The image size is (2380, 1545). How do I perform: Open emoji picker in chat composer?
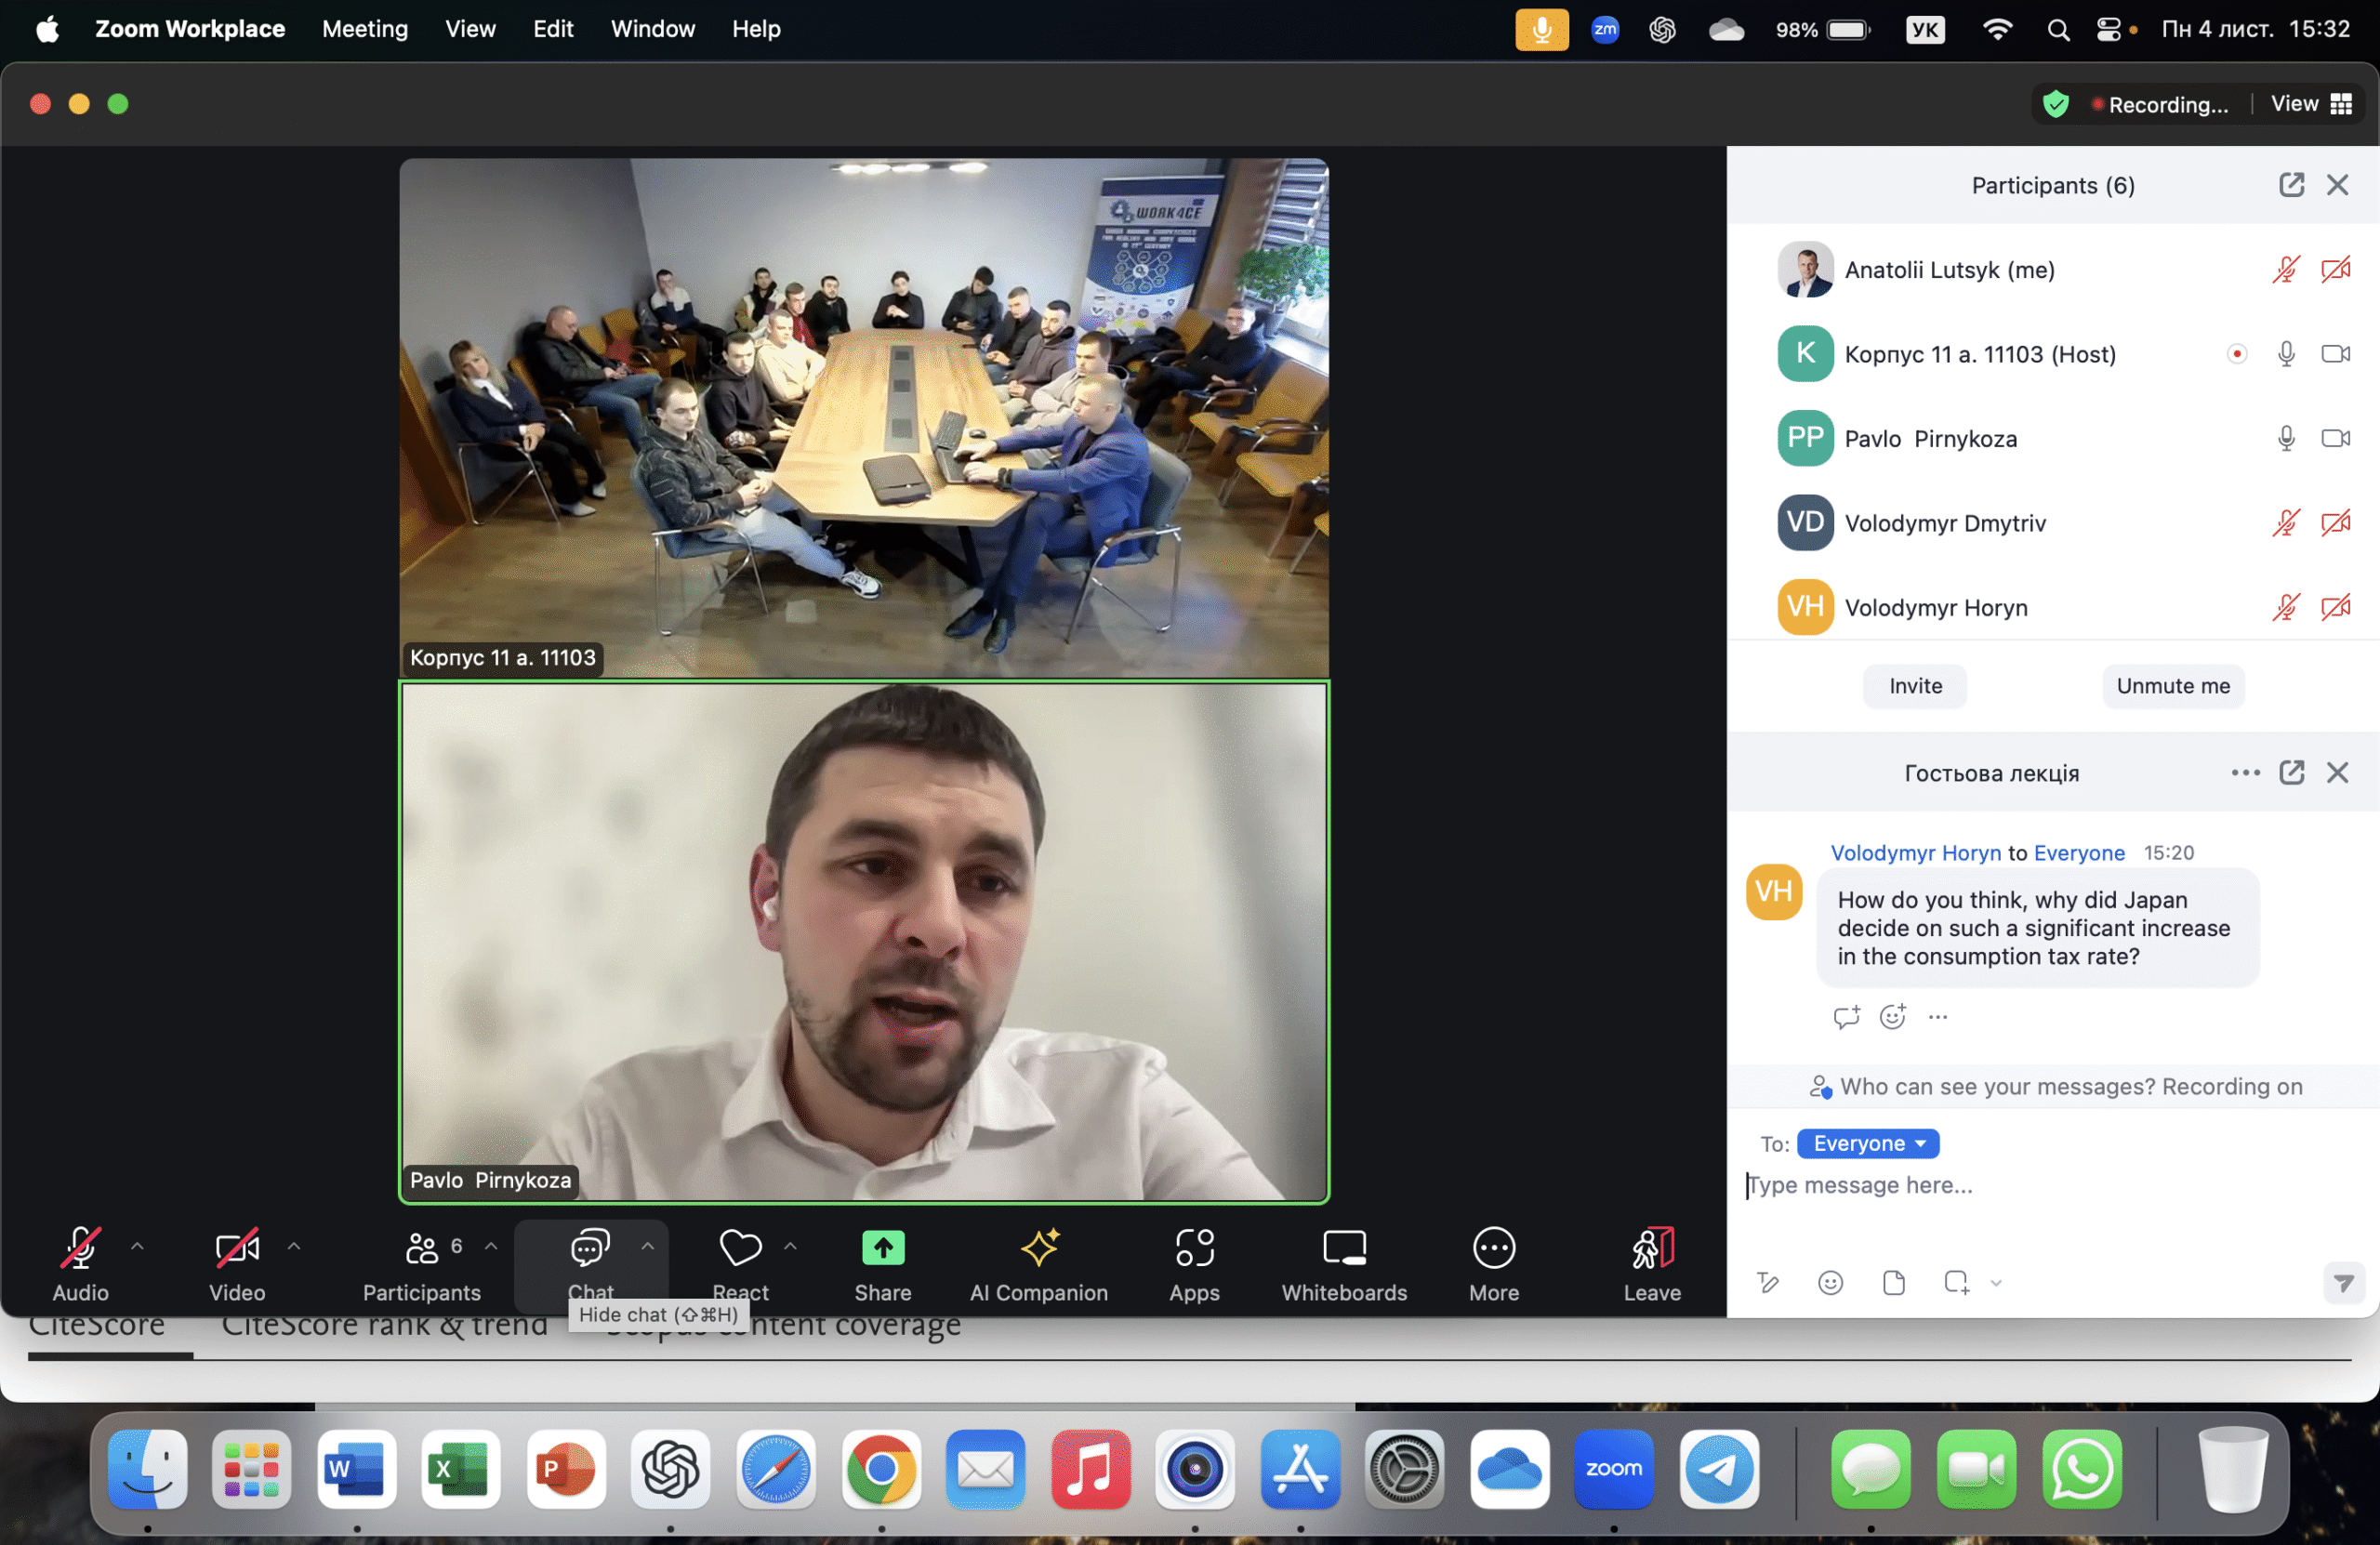pos(1830,1283)
